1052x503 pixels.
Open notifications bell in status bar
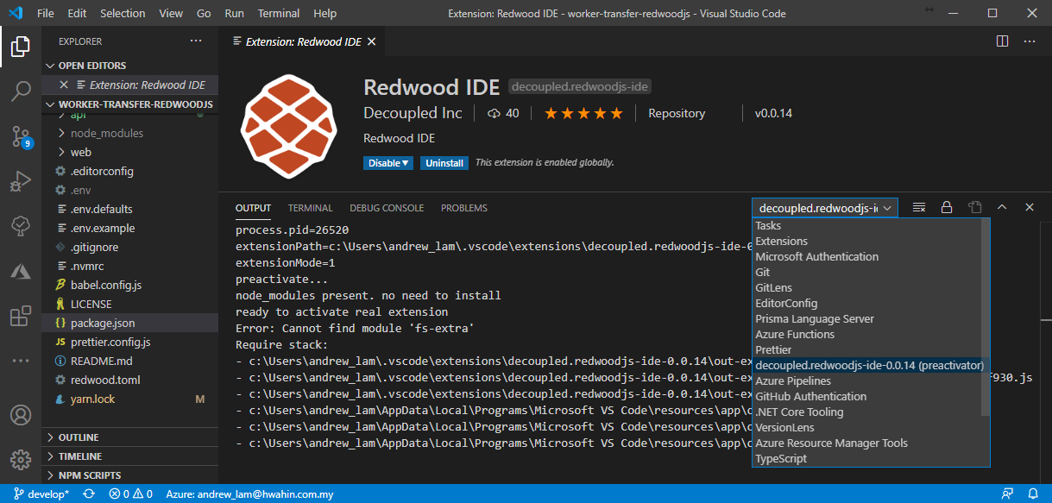coord(1033,494)
